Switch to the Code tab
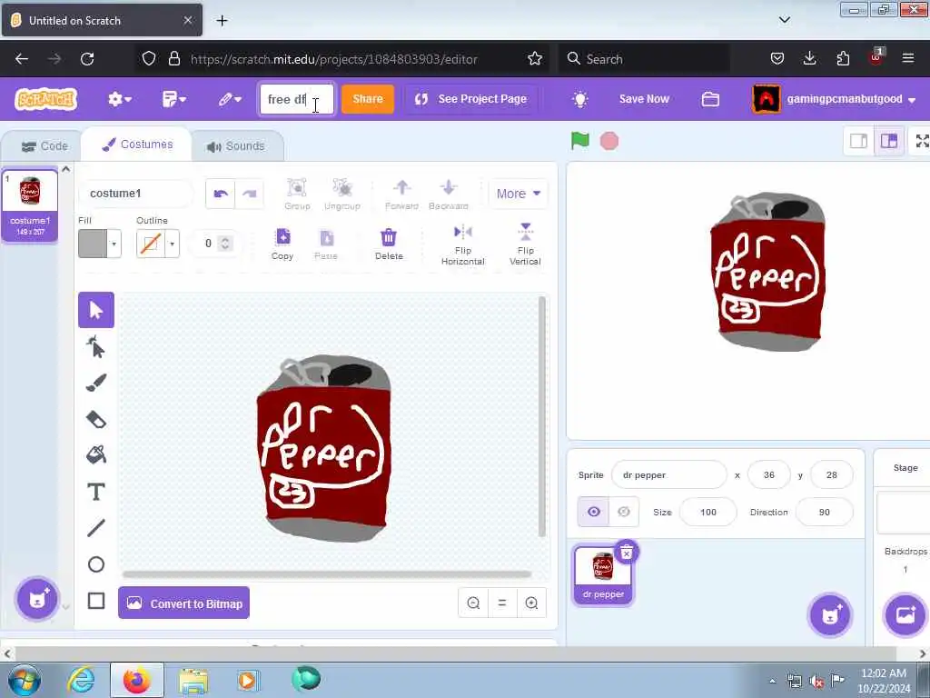930x698 pixels. pyautogui.click(x=45, y=146)
